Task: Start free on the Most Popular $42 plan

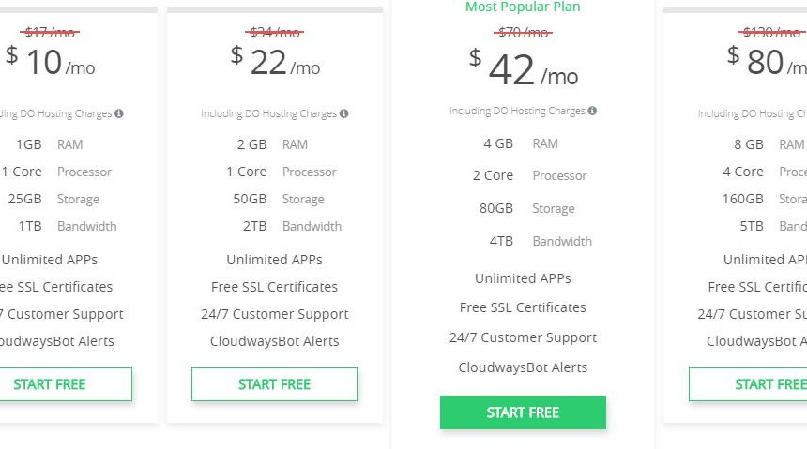Action: [x=523, y=412]
